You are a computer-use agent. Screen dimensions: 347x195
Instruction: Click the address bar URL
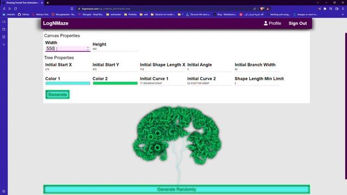tap(106, 9)
